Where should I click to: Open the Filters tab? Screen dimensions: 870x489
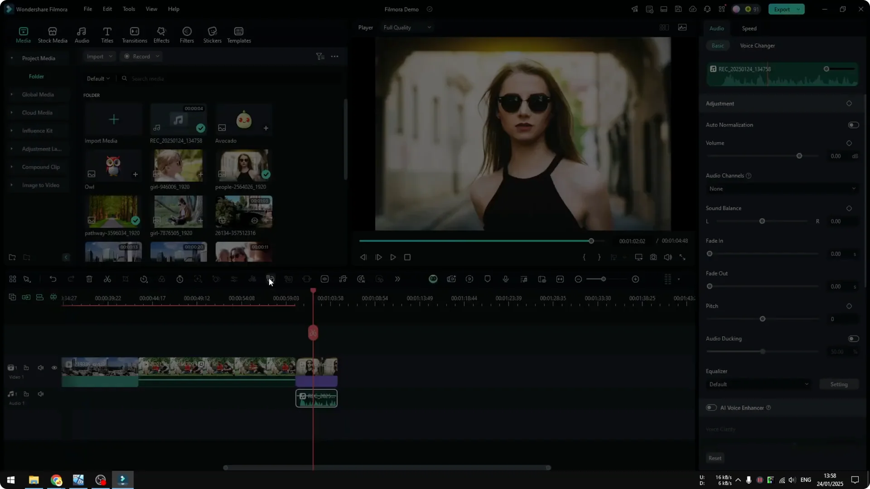tap(187, 35)
